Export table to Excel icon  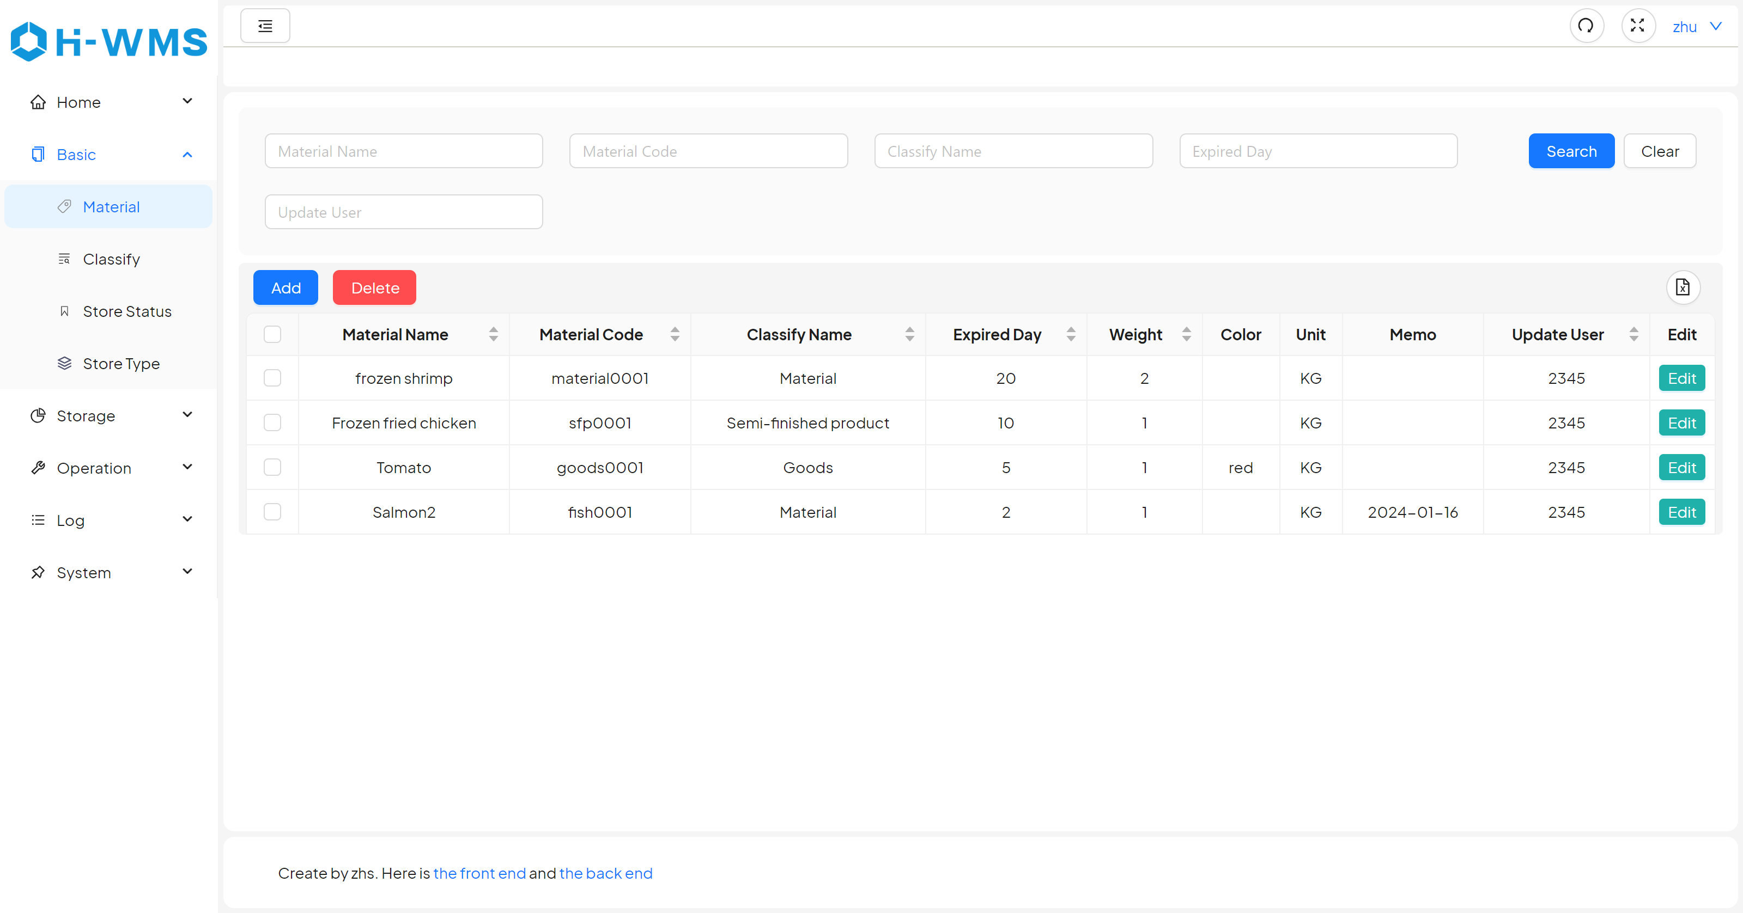[x=1683, y=287]
